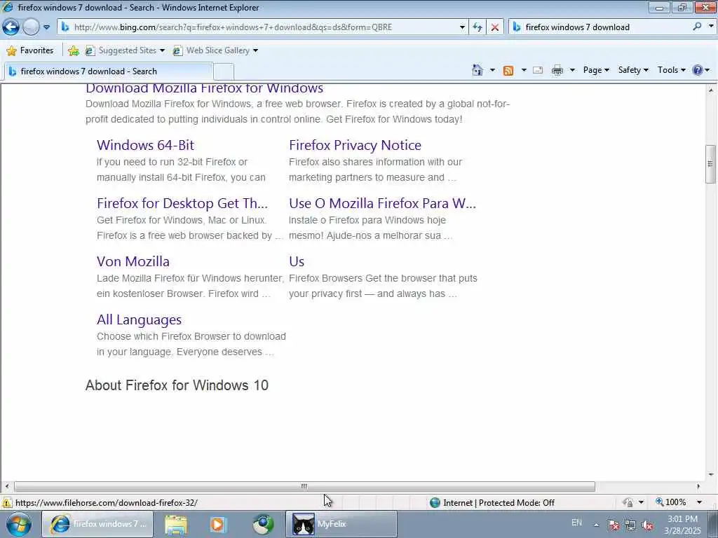This screenshot has width=718, height=538.
Task: Click the magnifier search icon
Action: [x=698, y=27]
